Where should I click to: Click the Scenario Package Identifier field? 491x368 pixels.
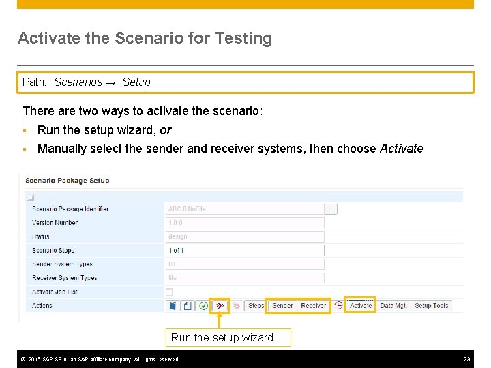coord(245,209)
